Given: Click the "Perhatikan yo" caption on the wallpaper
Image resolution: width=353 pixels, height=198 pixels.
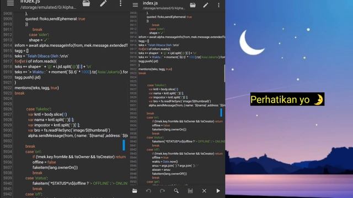Looking at the screenshot, I should pos(287,99).
